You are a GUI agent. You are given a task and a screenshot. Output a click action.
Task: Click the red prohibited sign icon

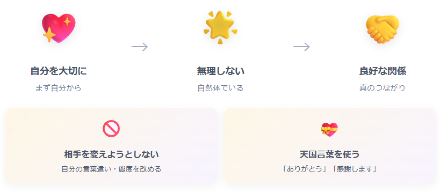click(111, 129)
